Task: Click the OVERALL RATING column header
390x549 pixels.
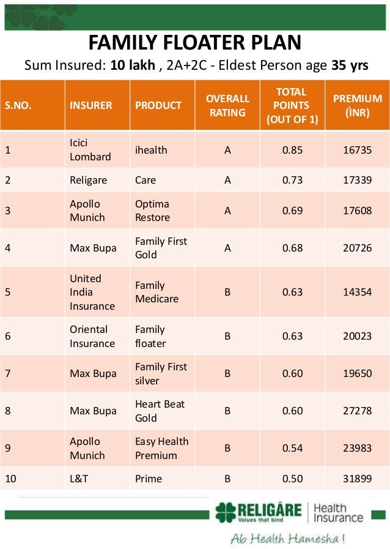Action: pos(227,105)
